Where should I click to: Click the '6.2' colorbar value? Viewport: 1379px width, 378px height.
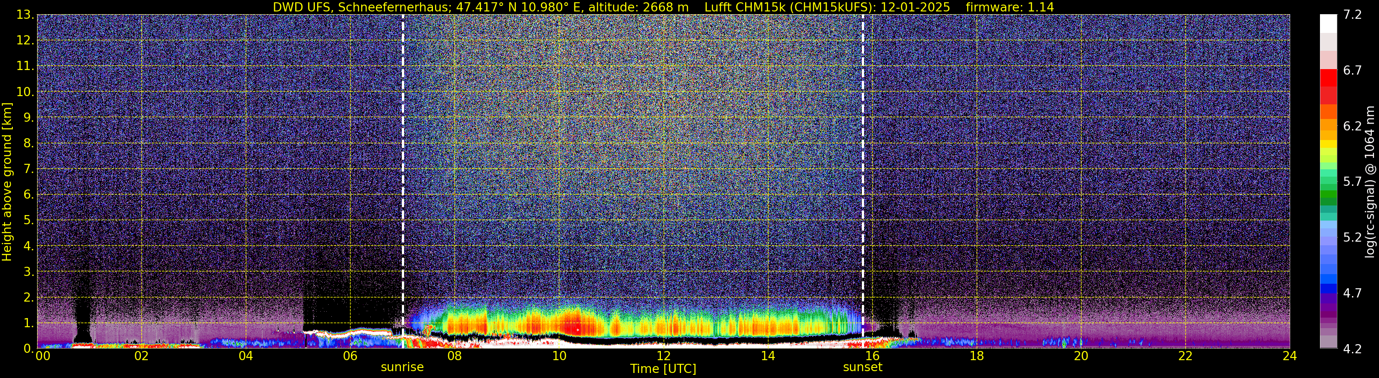pos(1352,126)
